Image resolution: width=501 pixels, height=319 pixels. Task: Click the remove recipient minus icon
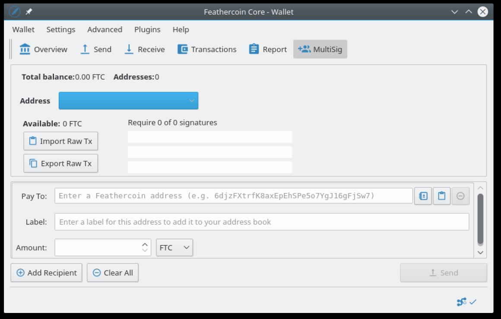tap(460, 196)
